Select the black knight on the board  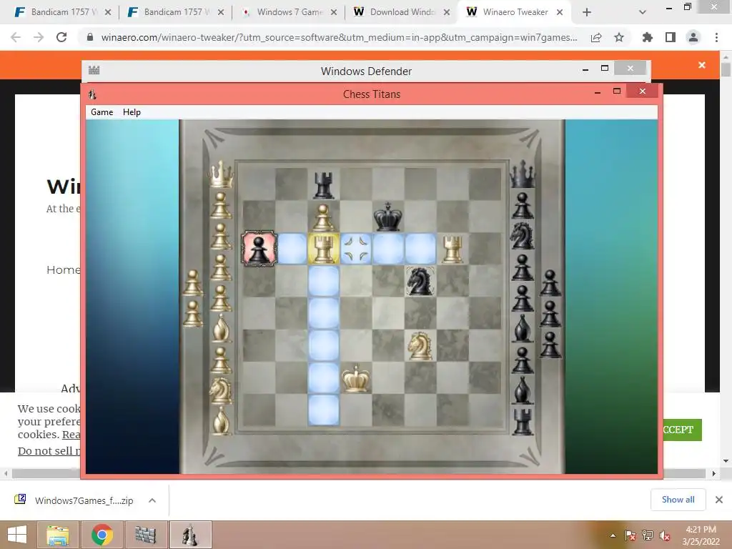420,280
